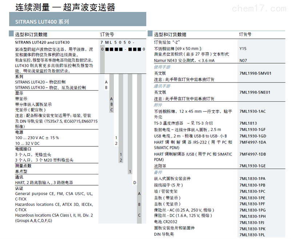Click the 墙 / 管装支架 row

point(166,191)
